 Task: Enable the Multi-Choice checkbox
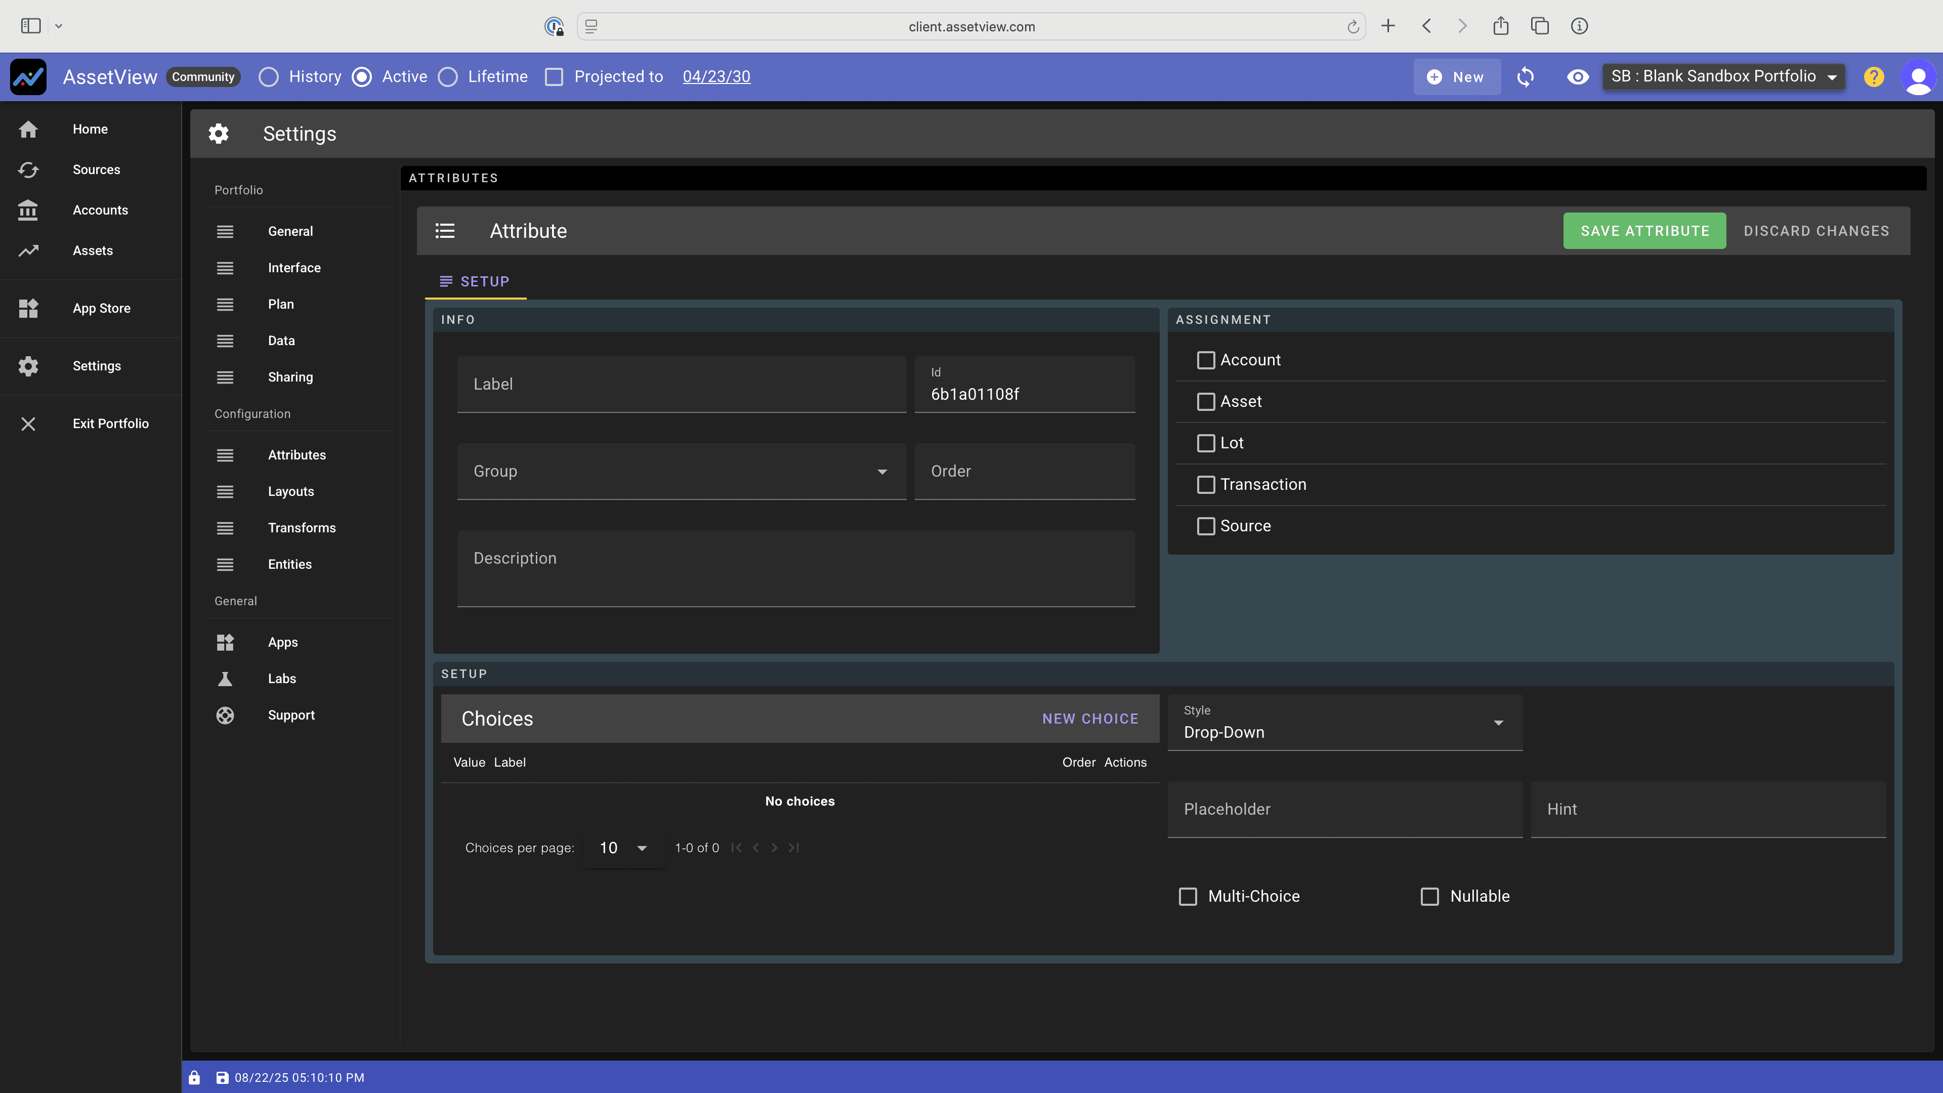tap(1188, 896)
